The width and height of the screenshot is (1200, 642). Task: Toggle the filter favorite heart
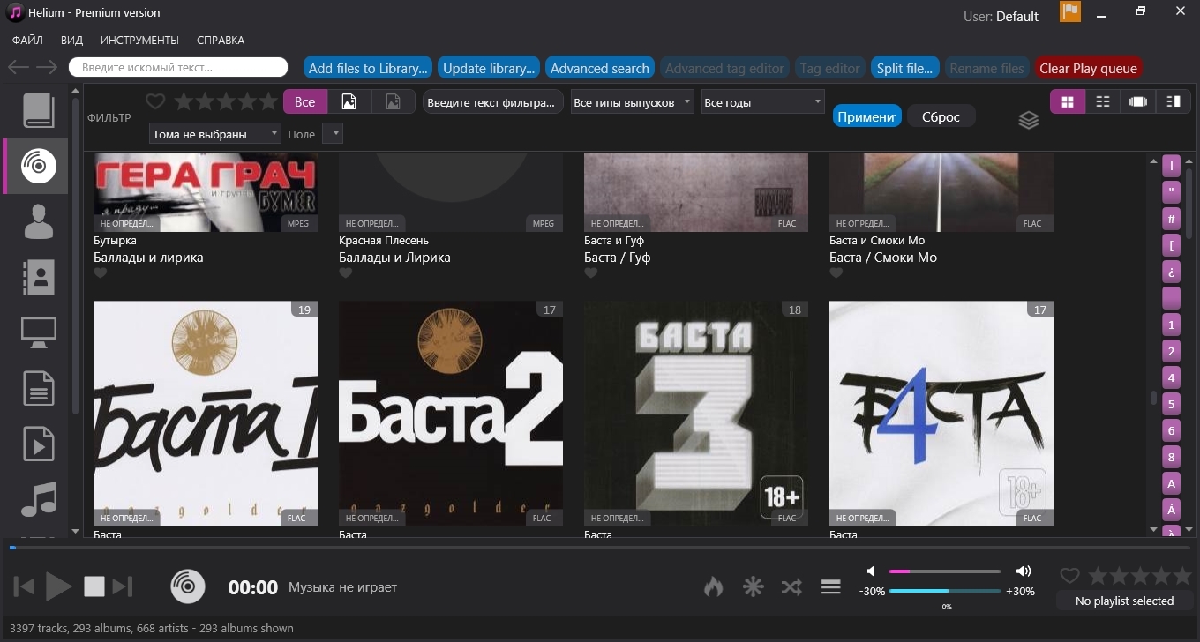coord(155,101)
